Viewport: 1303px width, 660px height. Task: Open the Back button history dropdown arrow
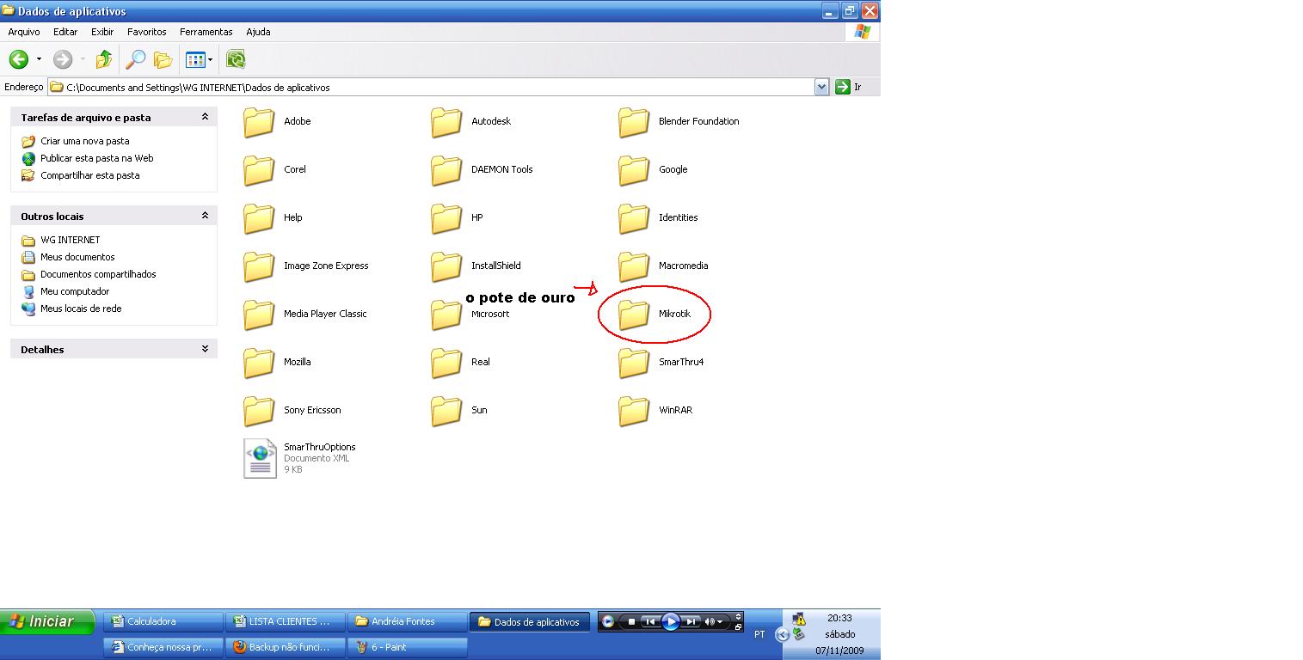39,59
